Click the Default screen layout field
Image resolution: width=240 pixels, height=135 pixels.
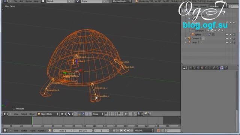tap(57, 1)
